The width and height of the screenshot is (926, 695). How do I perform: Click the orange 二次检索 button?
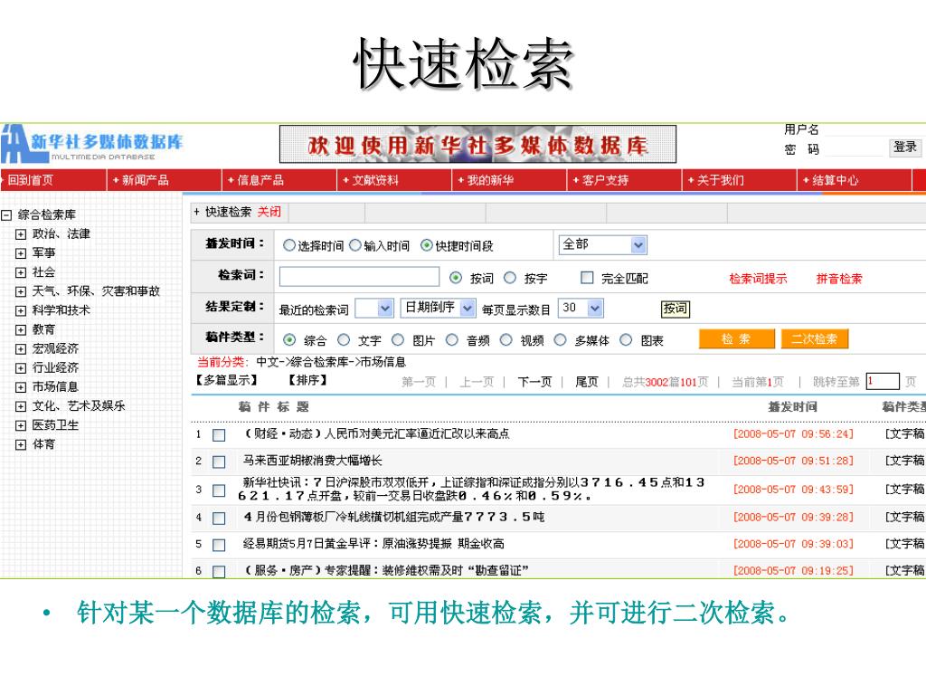pyautogui.click(x=815, y=339)
